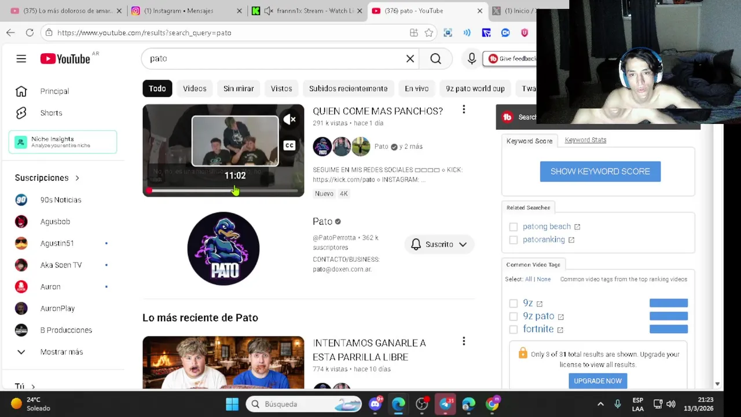The width and height of the screenshot is (741, 417).
Task: Select the En vivo filter chip
Action: 417,89
